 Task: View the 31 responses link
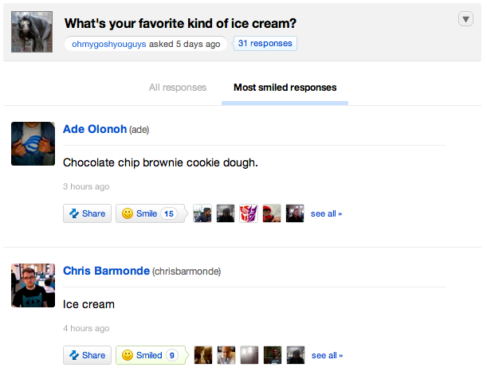tap(265, 43)
